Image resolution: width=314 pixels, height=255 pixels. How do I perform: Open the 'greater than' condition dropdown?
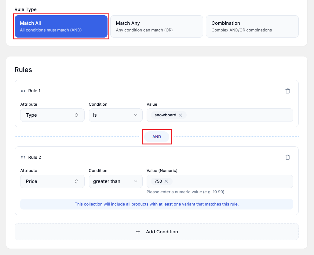pos(115,181)
